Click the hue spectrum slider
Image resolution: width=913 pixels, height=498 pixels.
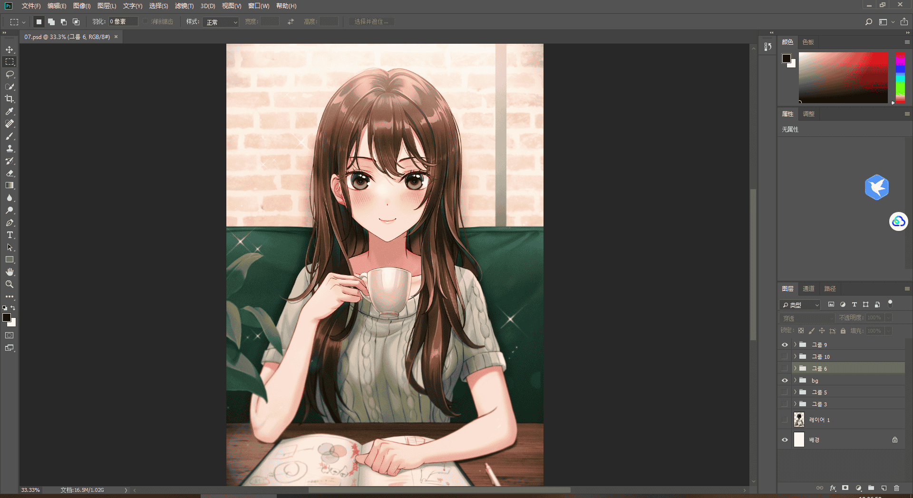900,77
